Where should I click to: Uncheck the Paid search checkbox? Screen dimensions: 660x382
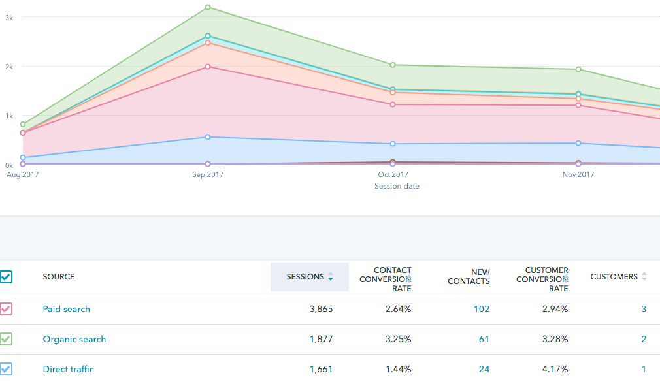coord(6,309)
